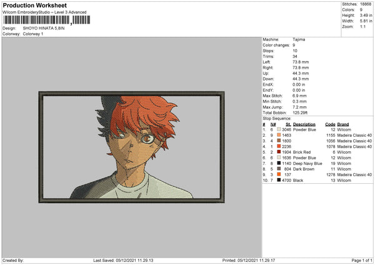Click the 'Printed: 05/12/2021 11.29.17' footer text
The image size is (375, 265).
click(x=249, y=260)
